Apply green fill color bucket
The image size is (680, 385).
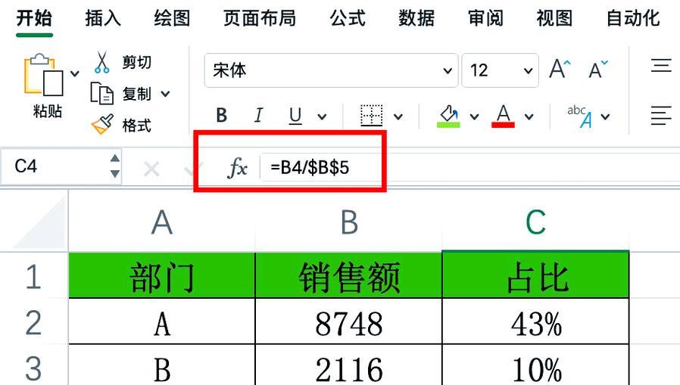(x=448, y=116)
